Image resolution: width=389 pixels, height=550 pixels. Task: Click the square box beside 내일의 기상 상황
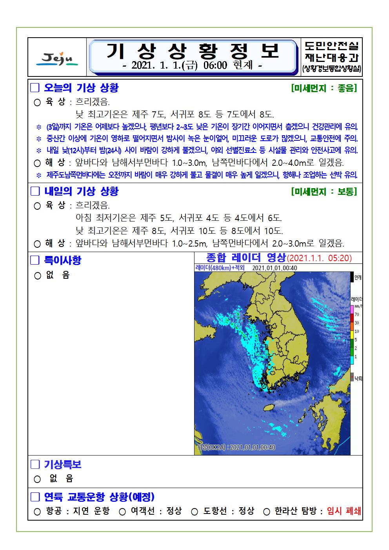coord(35,191)
